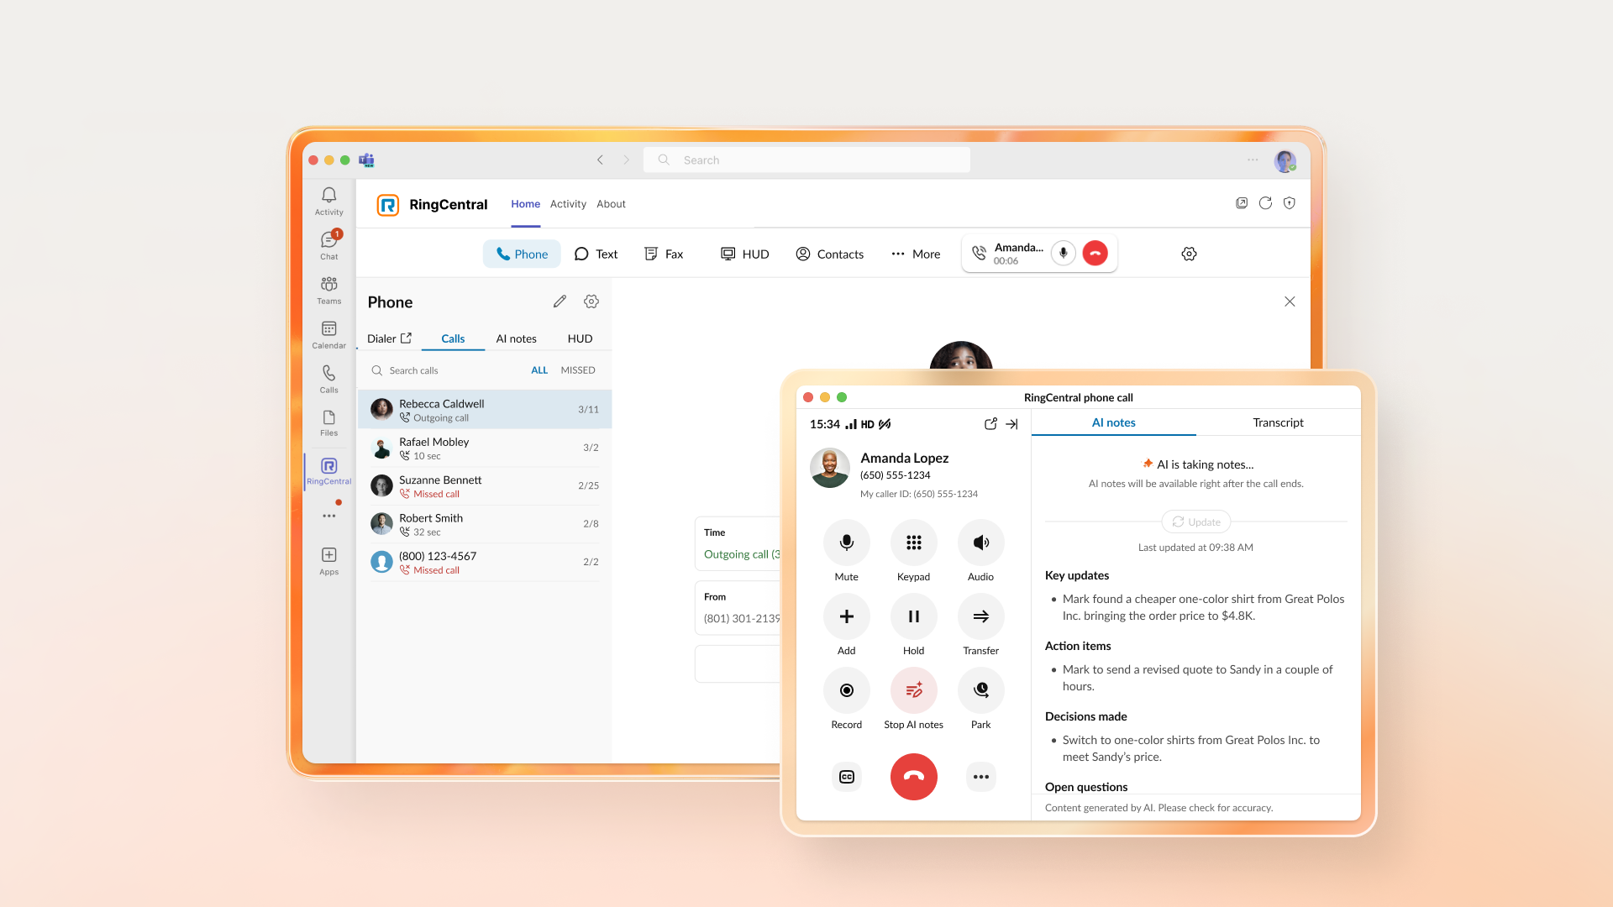Click the Audio speaker button

pos(980,543)
